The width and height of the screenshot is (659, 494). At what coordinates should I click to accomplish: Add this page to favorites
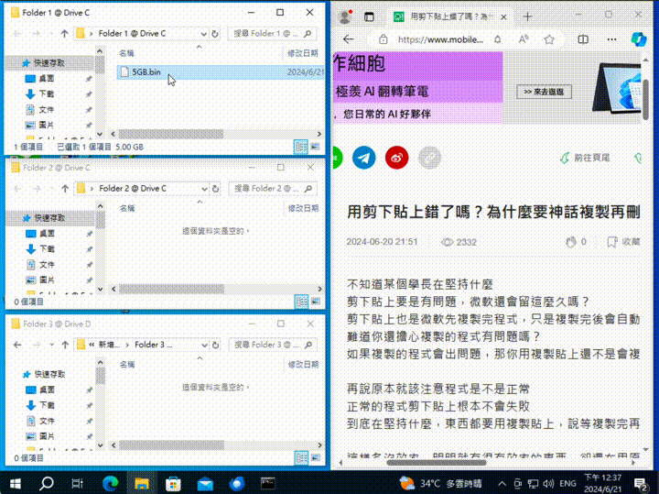pos(549,39)
